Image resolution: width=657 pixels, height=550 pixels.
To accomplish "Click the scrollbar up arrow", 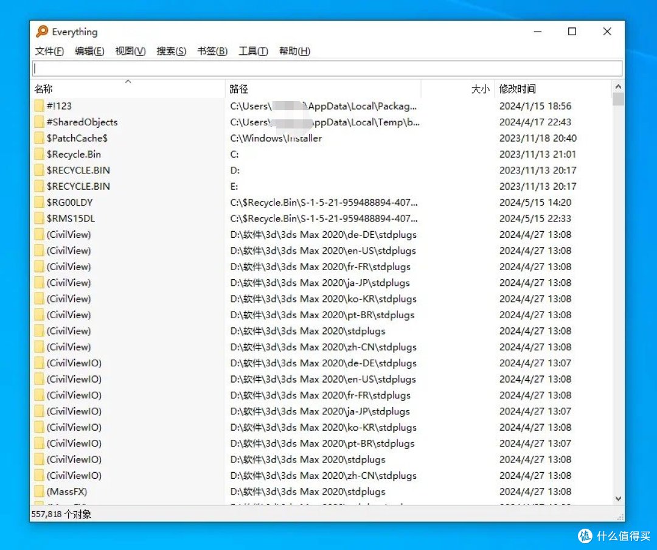I will [618, 87].
